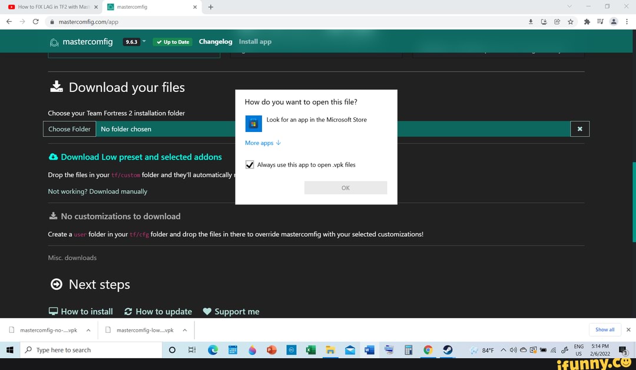Open Word from the taskbar
The width and height of the screenshot is (636, 370).
pos(369,350)
